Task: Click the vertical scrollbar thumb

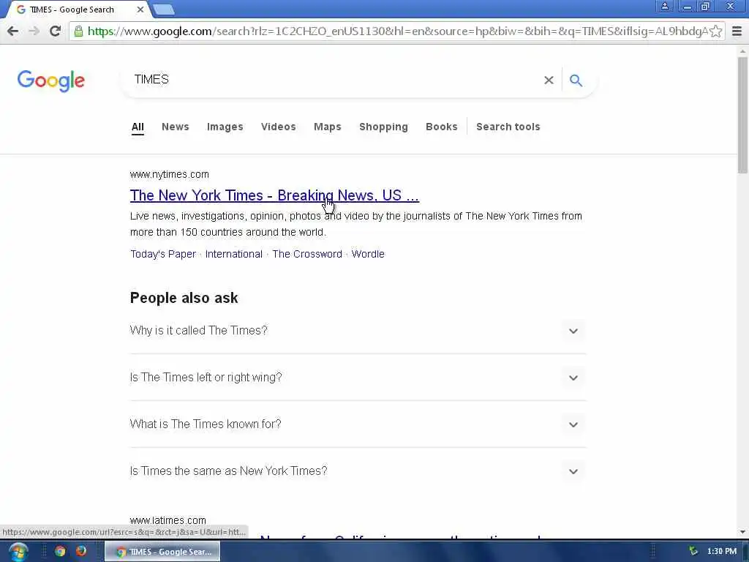Action: pos(742,115)
